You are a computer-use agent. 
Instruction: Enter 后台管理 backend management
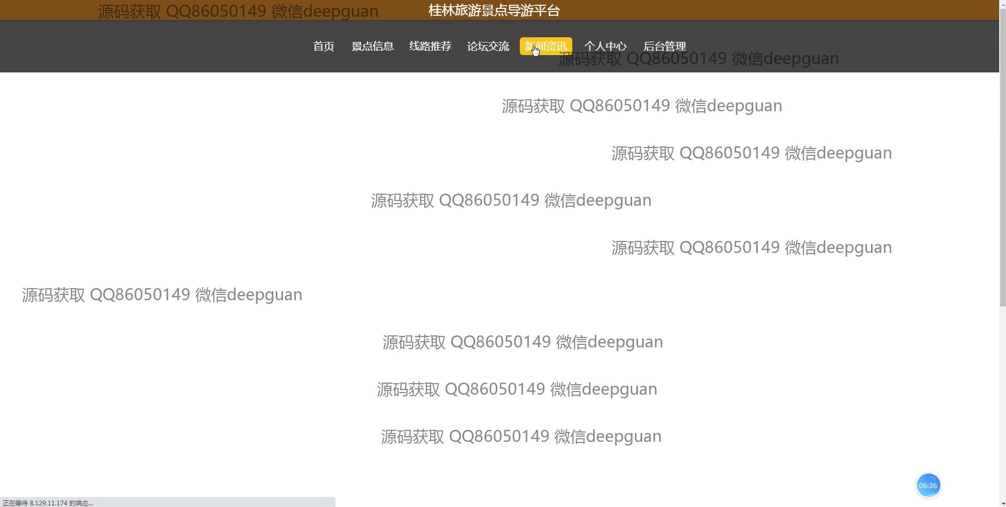coord(664,46)
